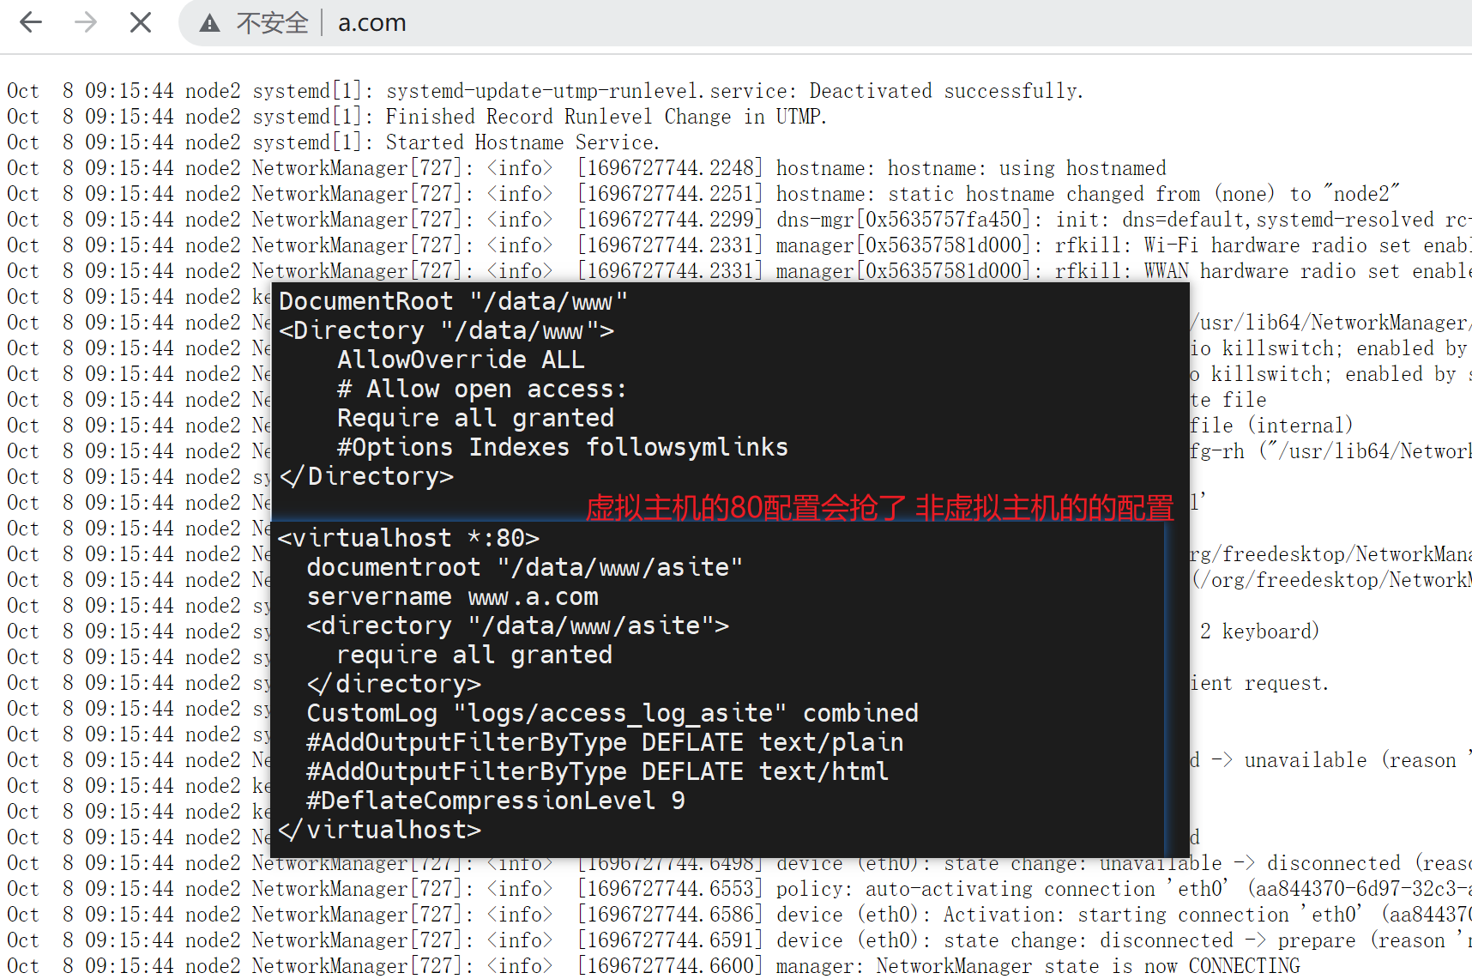Screen dimensions: 1472x979
Task: Click the "Deactivated successfully" log line
Action: coord(734,91)
